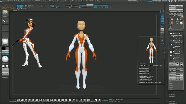
Task: Expand the Extract subsection
Action: coord(171,89)
